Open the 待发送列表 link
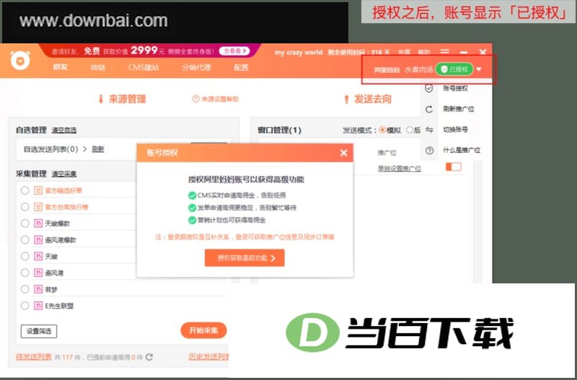Viewport: 577px width, 380px height. [33, 357]
